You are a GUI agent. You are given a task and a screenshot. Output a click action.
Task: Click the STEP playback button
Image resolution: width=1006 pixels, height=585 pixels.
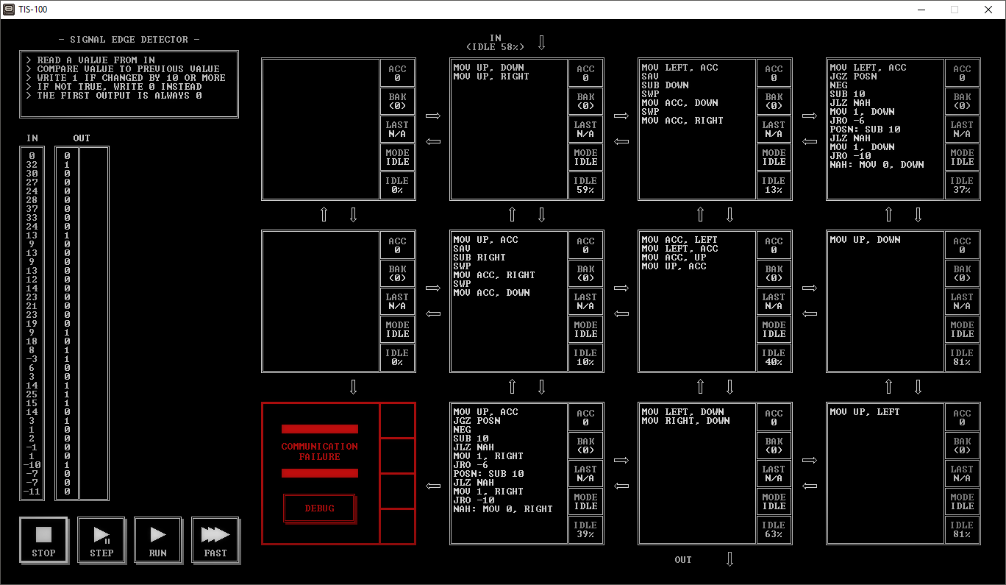click(101, 540)
